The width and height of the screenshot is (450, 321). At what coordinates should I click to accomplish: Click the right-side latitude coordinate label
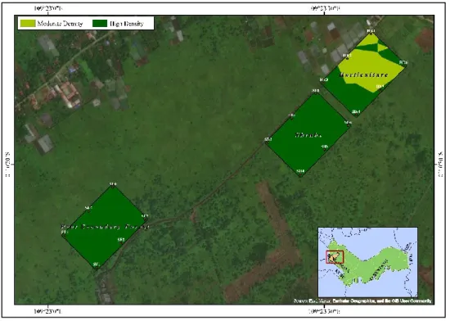tap(439, 164)
